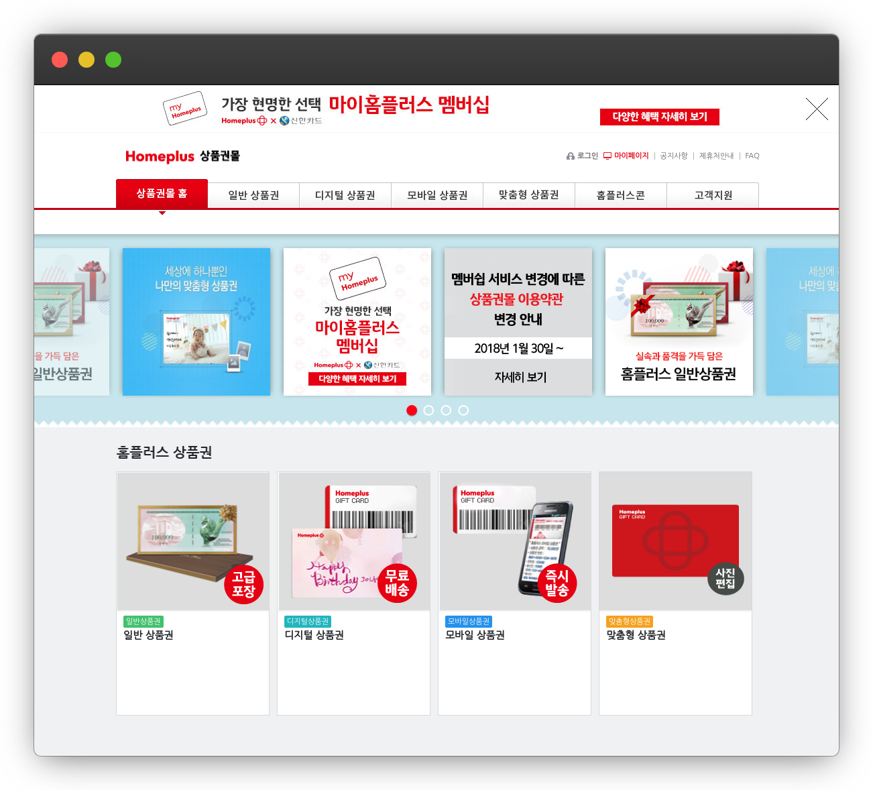Open the 일반 상품권 product image

pyautogui.click(x=193, y=541)
